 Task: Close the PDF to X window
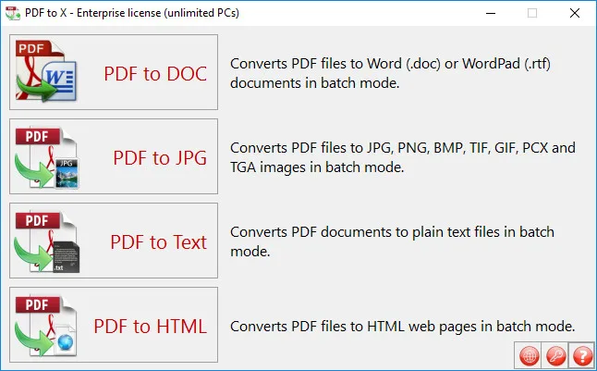pyautogui.click(x=575, y=13)
